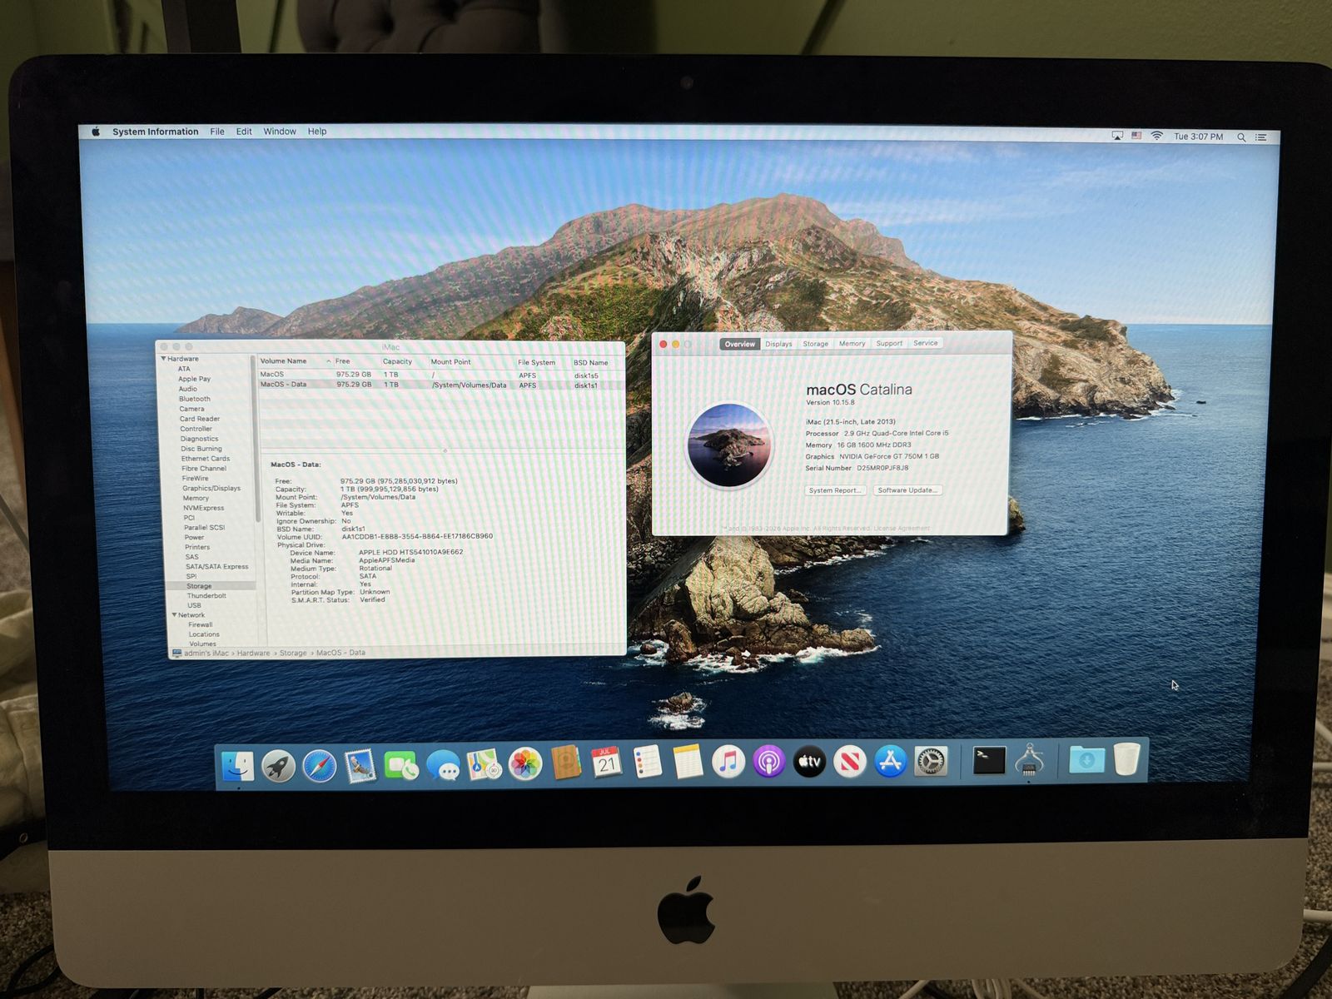Launch Safari from the Dock
The image size is (1332, 999).
click(320, 765)
